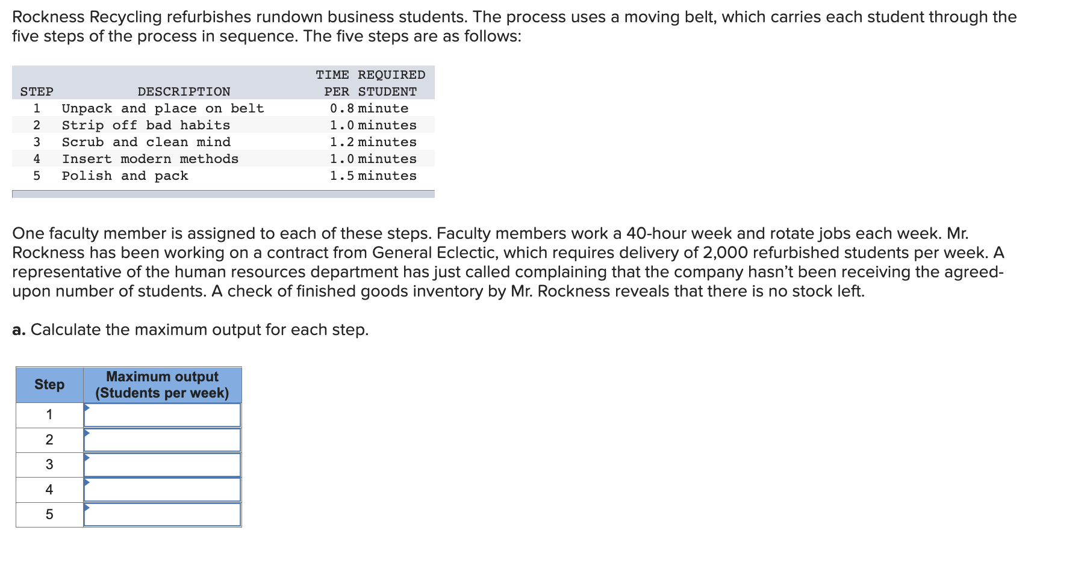Click the TIME REQUIRED PER STUDENT header
The image size is (1090, 563).
[x=370, y=83]
